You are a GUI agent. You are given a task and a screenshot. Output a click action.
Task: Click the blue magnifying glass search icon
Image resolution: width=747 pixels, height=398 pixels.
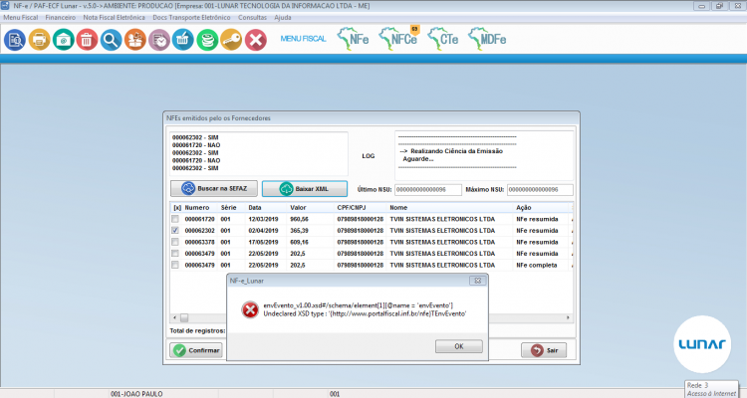[111, 40]
